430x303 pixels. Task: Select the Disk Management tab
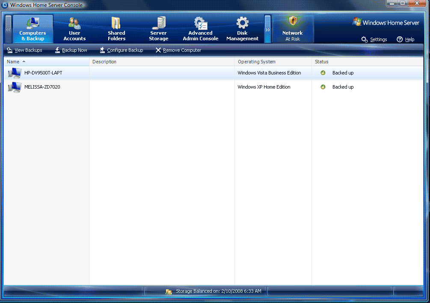pyautogui.click(x=243, y=29)
